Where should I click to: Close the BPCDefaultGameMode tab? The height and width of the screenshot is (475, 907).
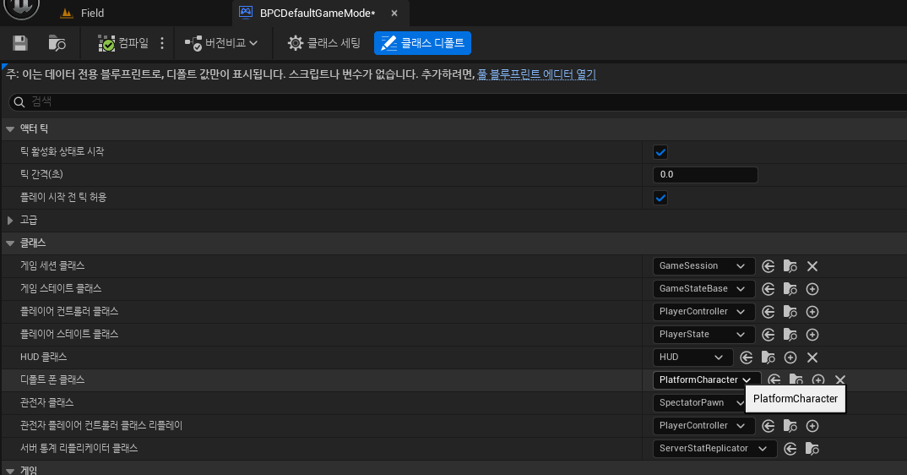394,13
